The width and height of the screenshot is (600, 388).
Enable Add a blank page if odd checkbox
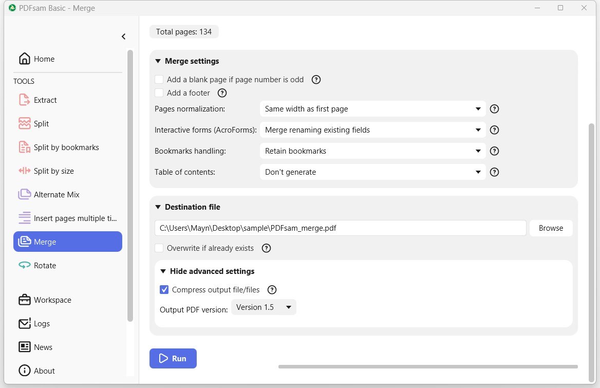click(x=159, y=80)
